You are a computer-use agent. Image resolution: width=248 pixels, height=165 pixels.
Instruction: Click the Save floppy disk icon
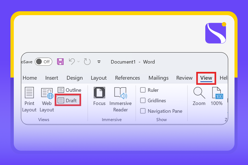click(60, 62)
